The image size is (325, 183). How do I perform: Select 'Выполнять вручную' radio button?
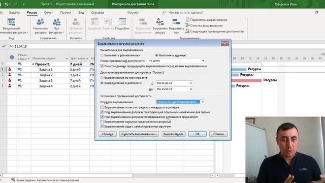157,55
